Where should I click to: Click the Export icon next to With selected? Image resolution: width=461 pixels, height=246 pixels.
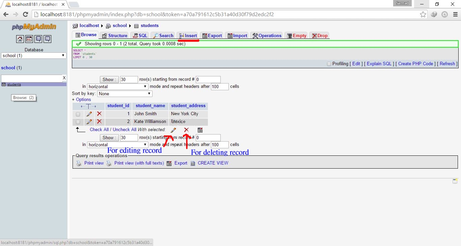[x=200, y=130]
